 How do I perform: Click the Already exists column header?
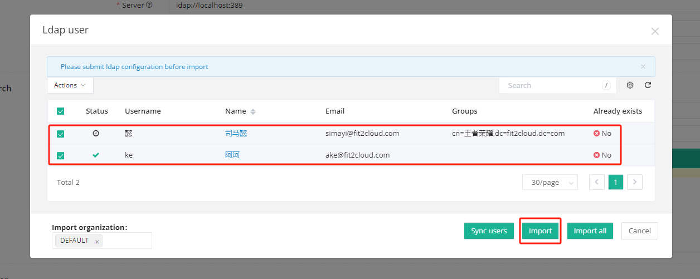618,111
